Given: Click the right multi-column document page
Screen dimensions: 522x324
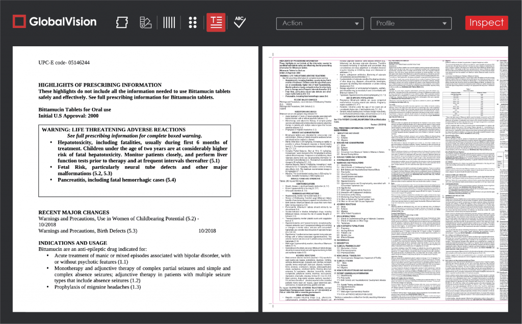Looking at the screenshot, I should point(385,179).
